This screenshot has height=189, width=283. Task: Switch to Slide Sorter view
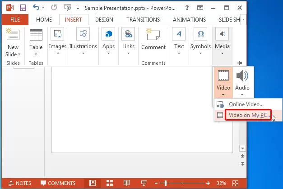[110, 183]
